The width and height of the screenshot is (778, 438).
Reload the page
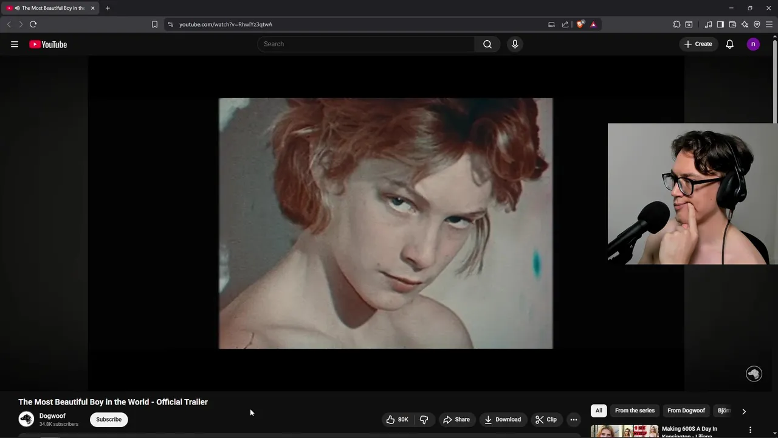[x=33, y=24]
